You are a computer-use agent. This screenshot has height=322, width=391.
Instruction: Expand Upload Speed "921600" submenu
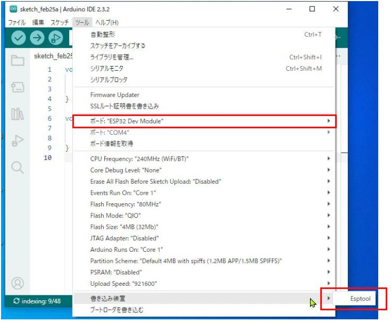click(x=204, y=284)
